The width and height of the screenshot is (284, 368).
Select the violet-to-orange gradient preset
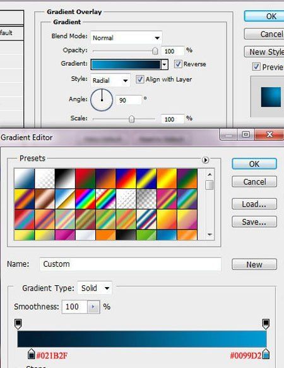point(105,178)
